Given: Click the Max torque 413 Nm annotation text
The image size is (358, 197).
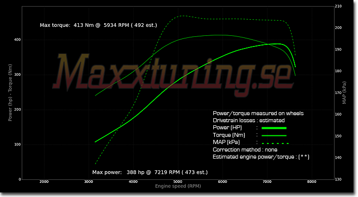Looking at the screenshot, I should (99, 25).
